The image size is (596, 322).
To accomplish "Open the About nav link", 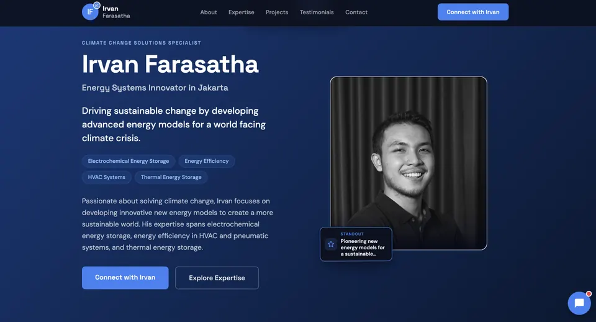I will (209, 12).
